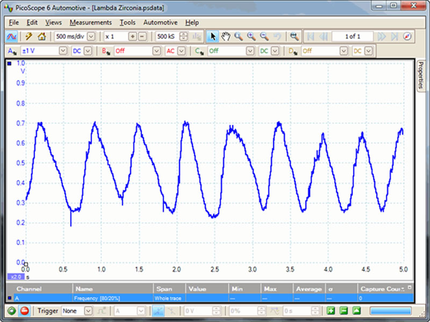This screenshot has width=430, height=322.
Task: Open Channel C options button
Action: tap(199, 51)
